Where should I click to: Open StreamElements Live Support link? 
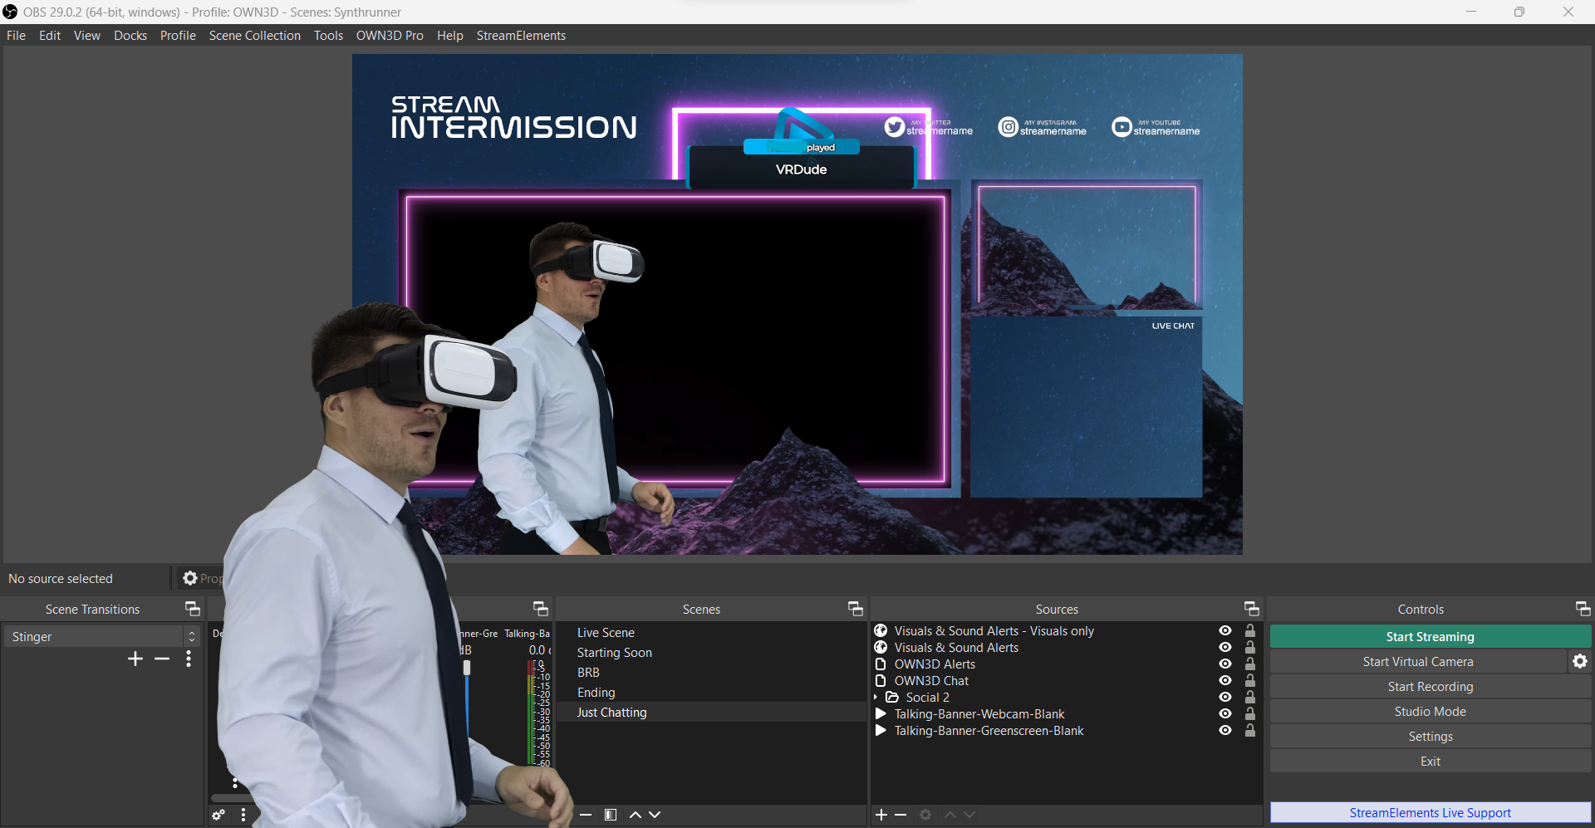click(x=1430, y=812)
